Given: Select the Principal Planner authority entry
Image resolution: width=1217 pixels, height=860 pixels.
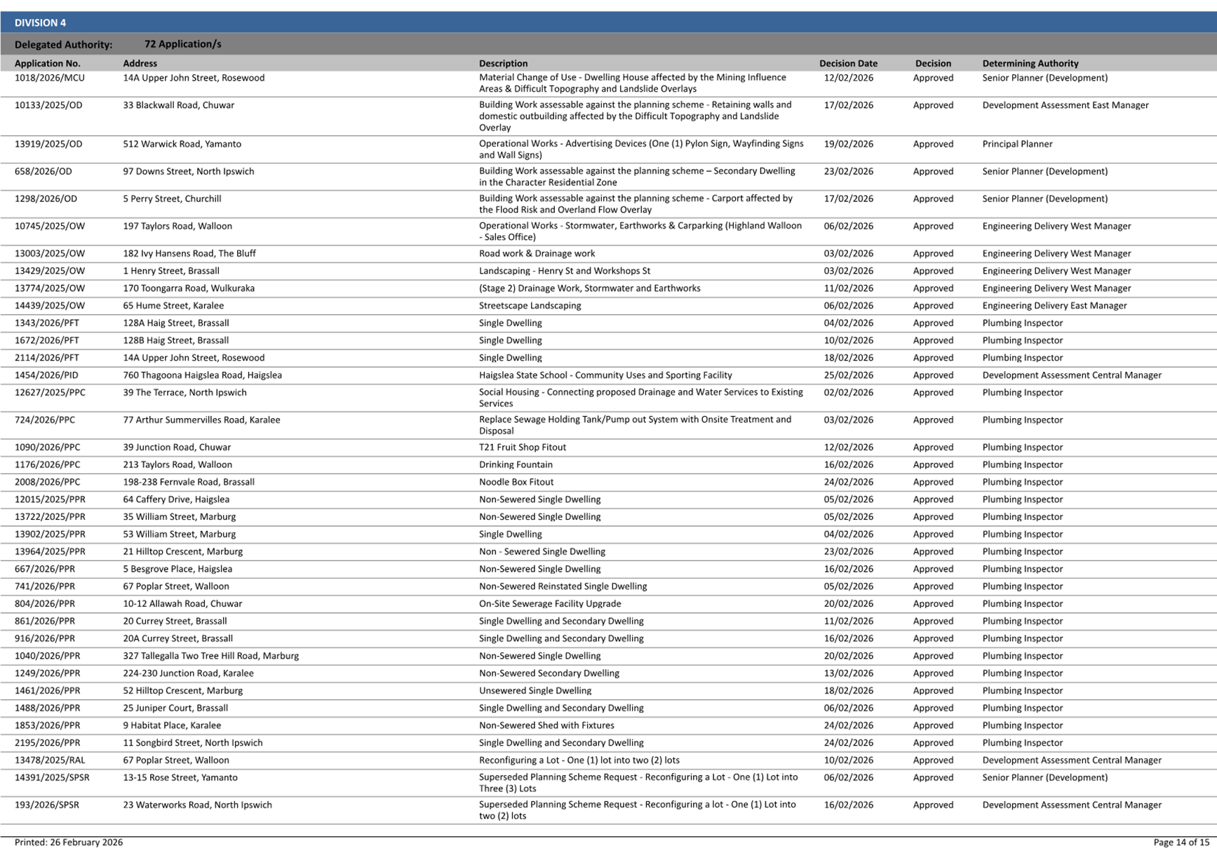Looking at the screenshot, I should pyautogui.click(x=1017, y=144).
